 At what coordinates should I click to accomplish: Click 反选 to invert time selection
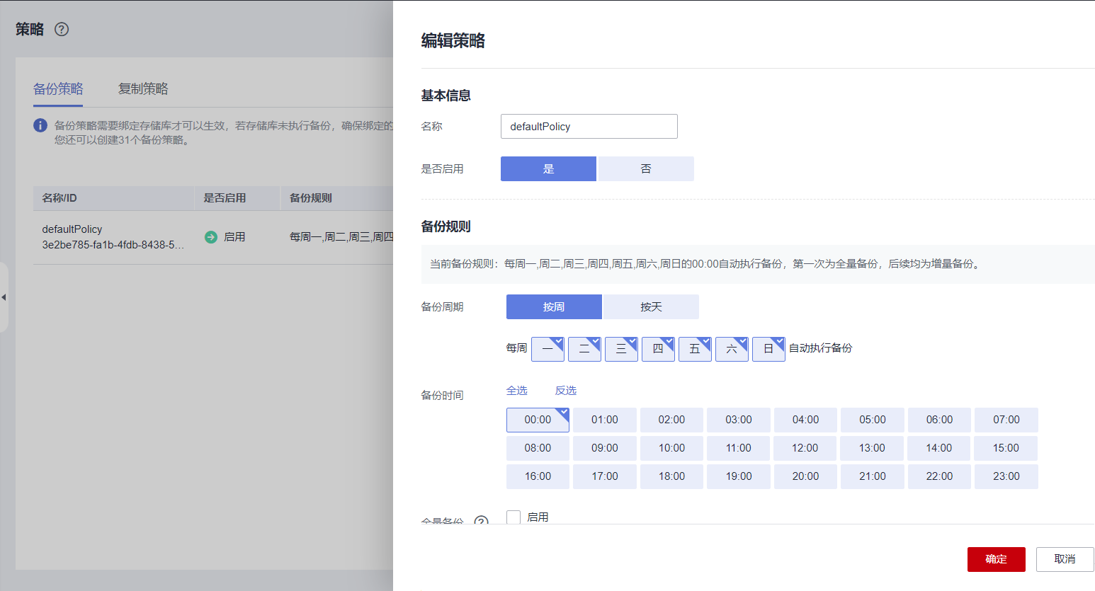565,391
